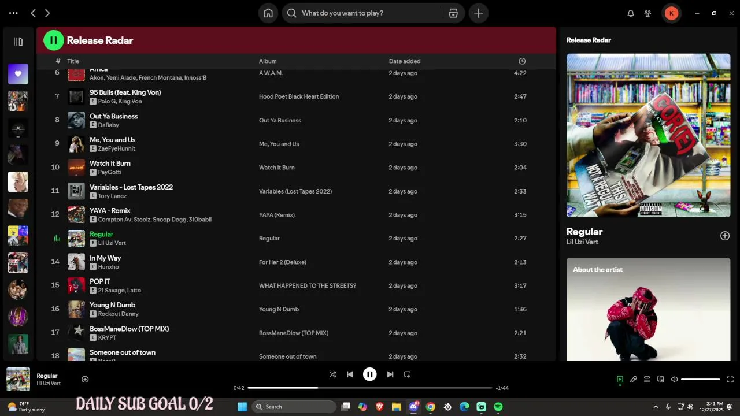Sort by the # column header
The image size is (740, 416).
(58, 61)
